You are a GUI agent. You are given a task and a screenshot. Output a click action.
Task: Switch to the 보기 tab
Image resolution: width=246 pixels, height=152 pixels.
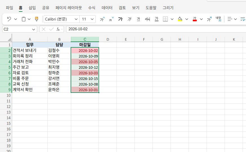coord(136,8)
